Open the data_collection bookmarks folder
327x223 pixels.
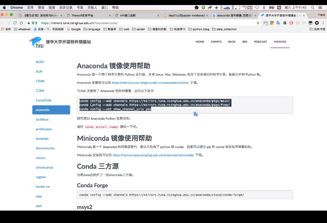click(224, 29)
